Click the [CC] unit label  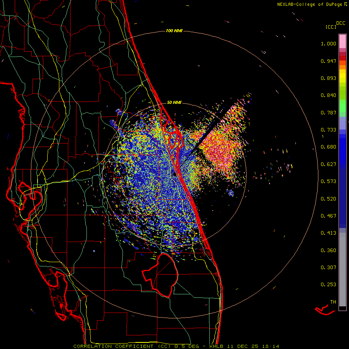coord(331,27)
